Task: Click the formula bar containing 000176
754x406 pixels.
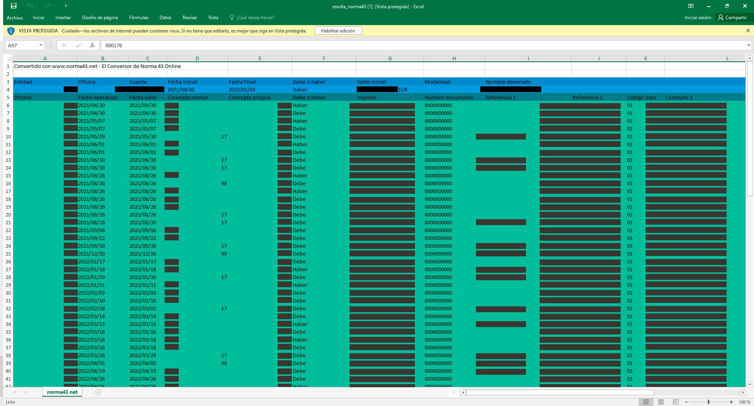Action: (422, 45)
